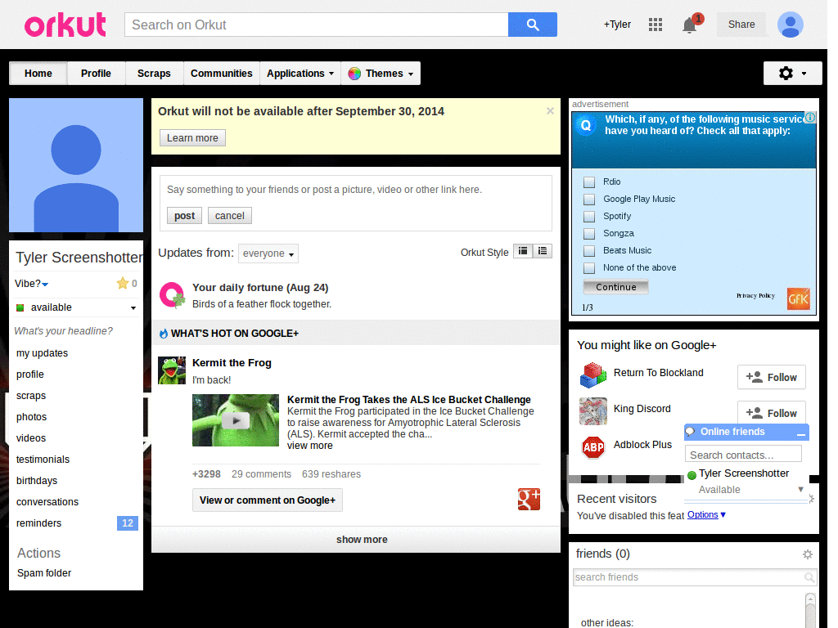838x628 pixels.
Task: Open the account avatar in header
Action: [x=791, y=25]
